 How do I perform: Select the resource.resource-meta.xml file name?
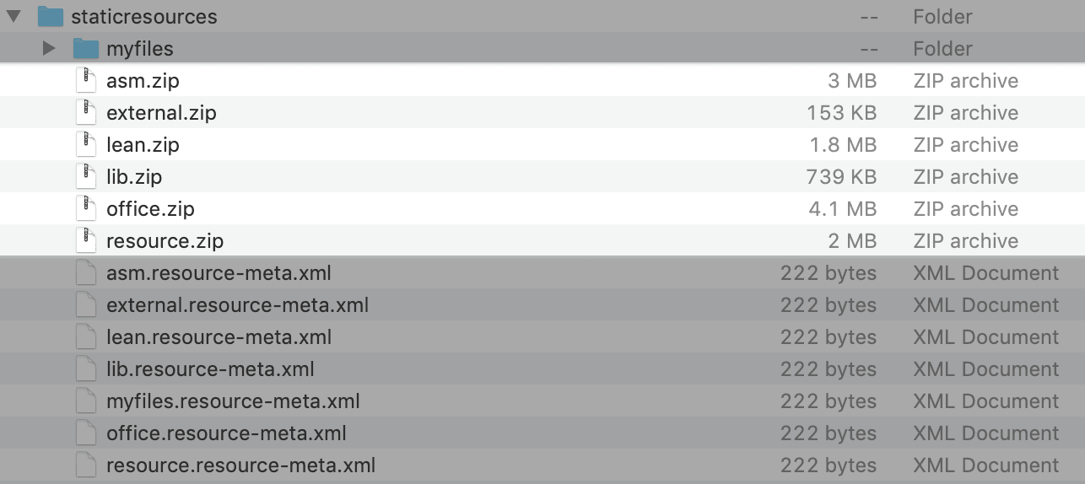[x=240, y=465]
